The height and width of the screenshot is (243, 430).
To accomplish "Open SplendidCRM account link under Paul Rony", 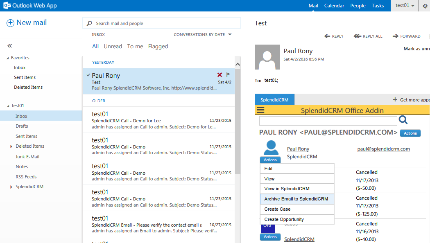I will point(302,157).
